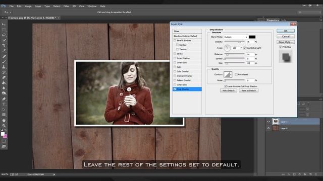This screenshot has height=181, width=323.
Task: Select the Zoom tool
Action: [4, 126]
